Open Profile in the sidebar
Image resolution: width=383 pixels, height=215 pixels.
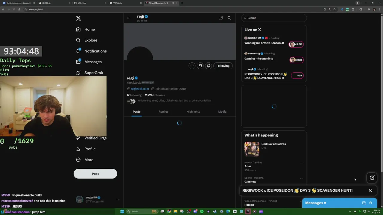[86, 149]
